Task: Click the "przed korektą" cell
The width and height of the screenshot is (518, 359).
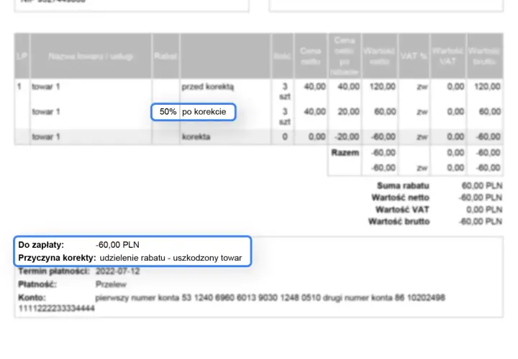Action: tap(208, 87)
